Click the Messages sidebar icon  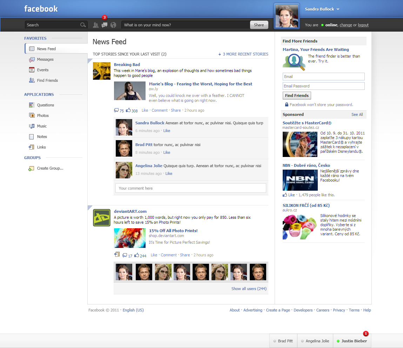(x=32, y=59)
